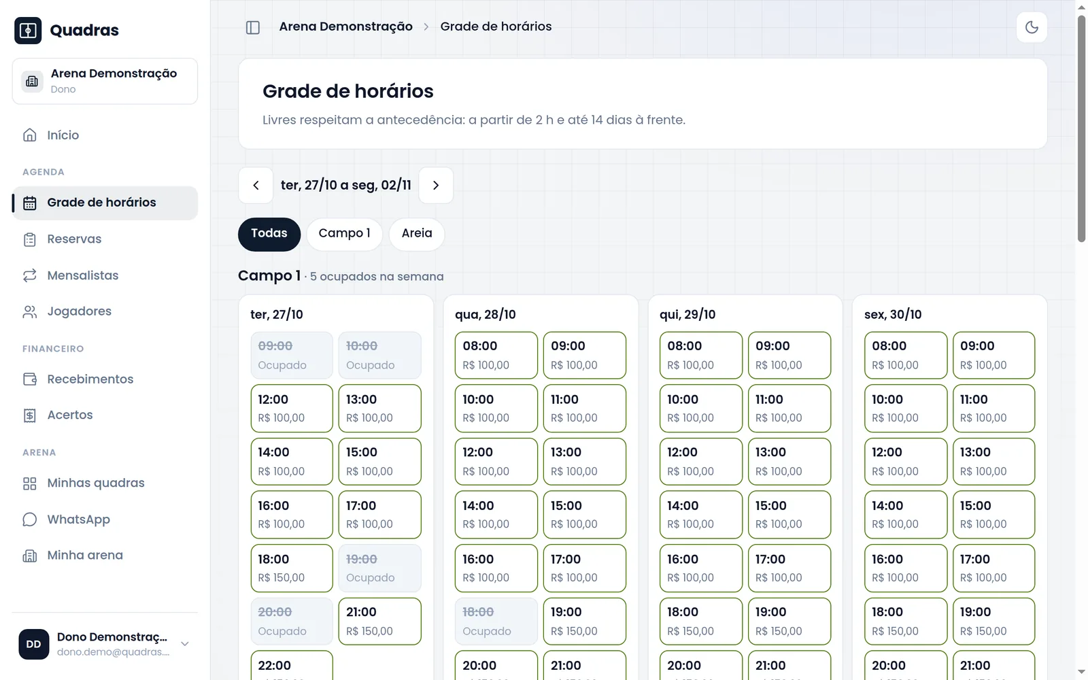
Task: Book the 14:00 slot on qui, 29/10
Action: (701, 515)
